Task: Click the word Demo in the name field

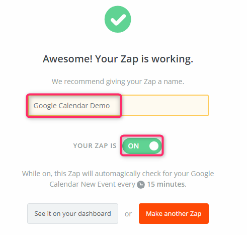Action: [100, 106]
